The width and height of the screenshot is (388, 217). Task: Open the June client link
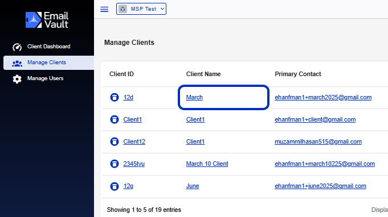pyautogui.click(x=193, y=186)
